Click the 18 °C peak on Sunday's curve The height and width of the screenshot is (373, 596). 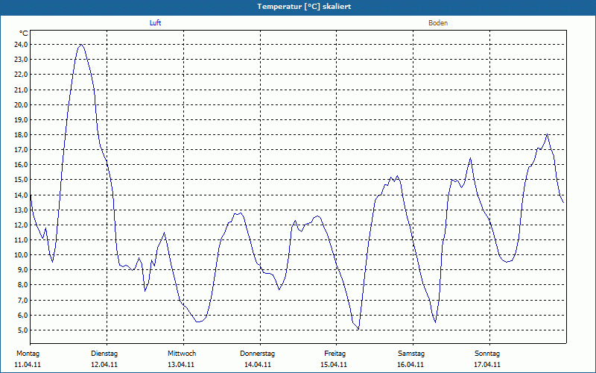[547, 134]
